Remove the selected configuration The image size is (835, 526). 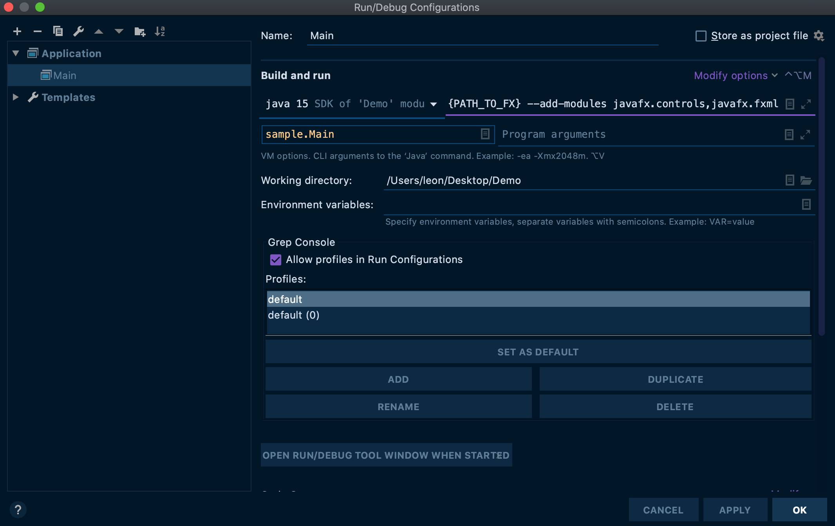click(x=38, y=31)
